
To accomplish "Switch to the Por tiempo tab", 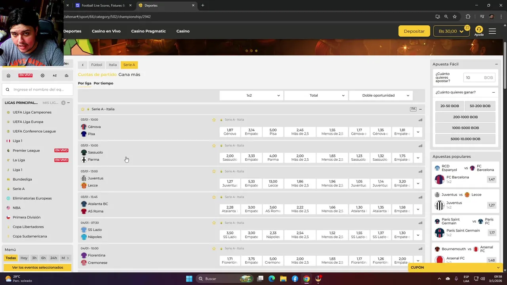I will pyautogui.click(x=103, y=83).
